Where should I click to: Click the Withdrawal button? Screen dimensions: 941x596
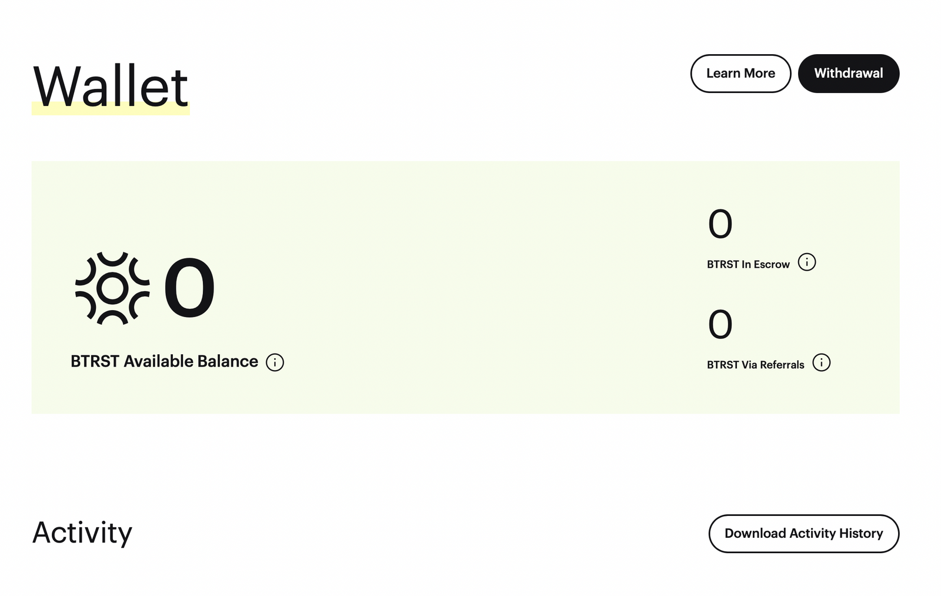point(848,74)
